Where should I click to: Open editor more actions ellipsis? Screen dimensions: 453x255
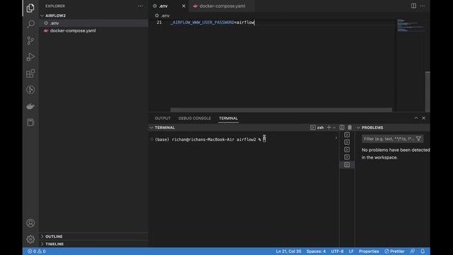[x=423, y=6]
